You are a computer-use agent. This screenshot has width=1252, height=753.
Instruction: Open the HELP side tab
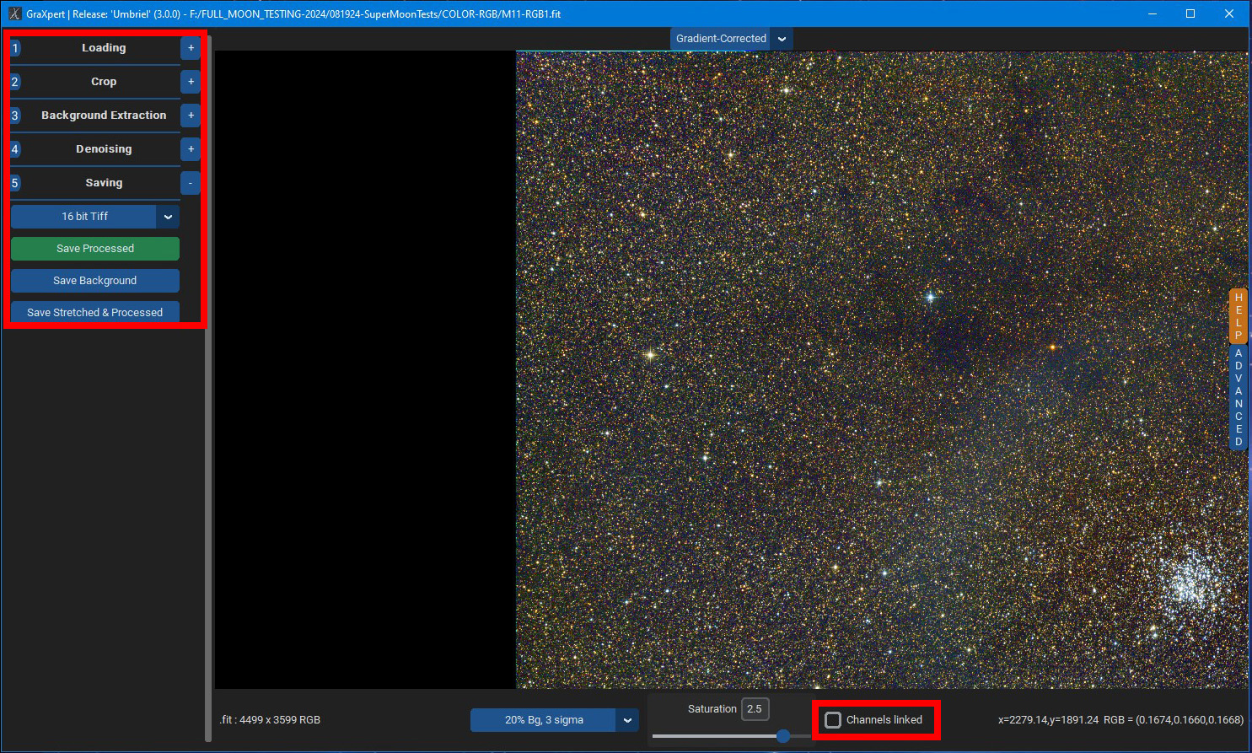coord(1239,316)
